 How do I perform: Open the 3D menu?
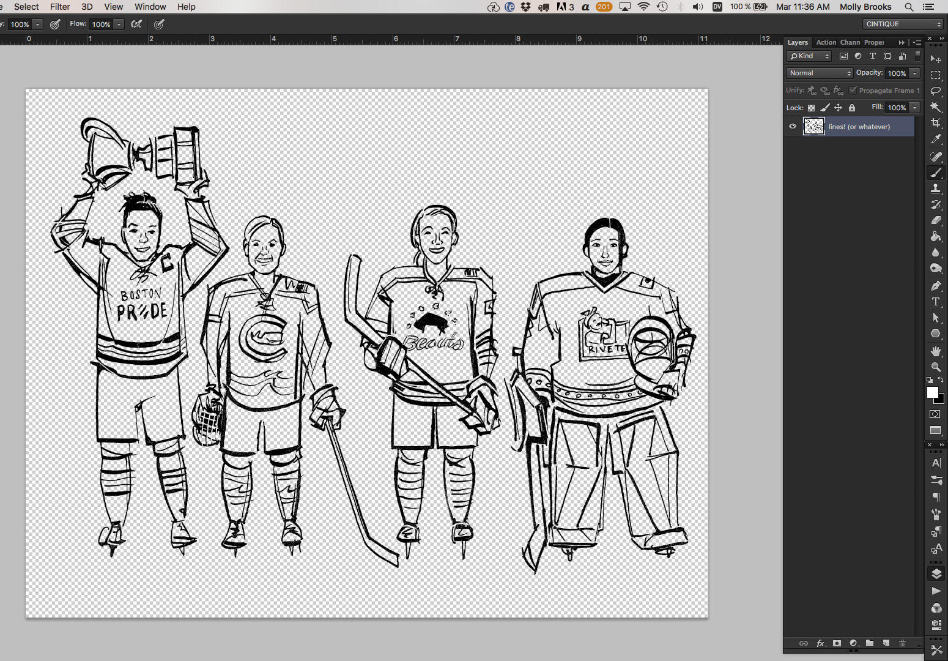tap(87, 7)
